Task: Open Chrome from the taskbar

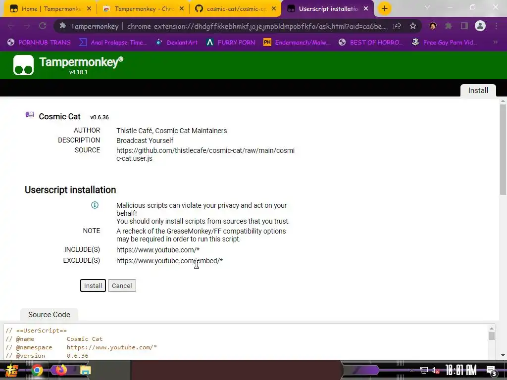Action: (37, 370)
